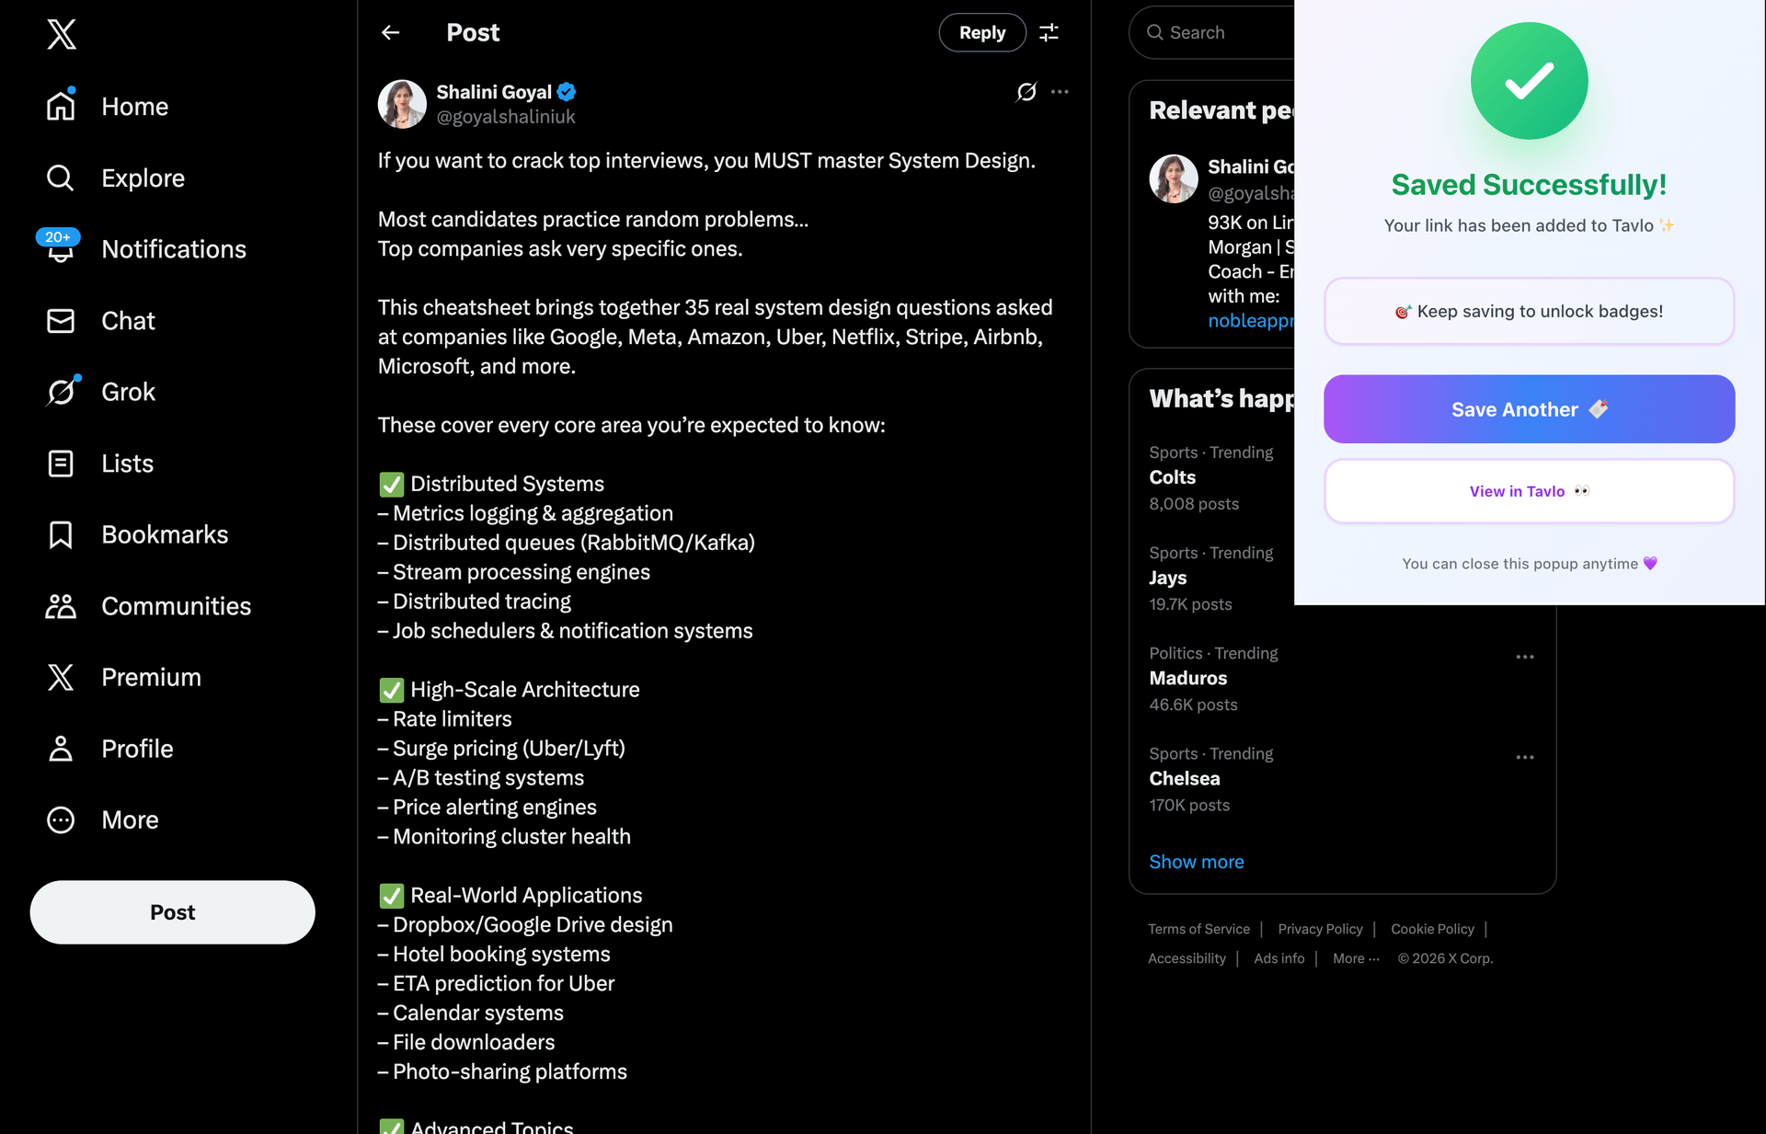Open the Communities icon
The height and width of the screenshot is (1134, 1766).
60,605
